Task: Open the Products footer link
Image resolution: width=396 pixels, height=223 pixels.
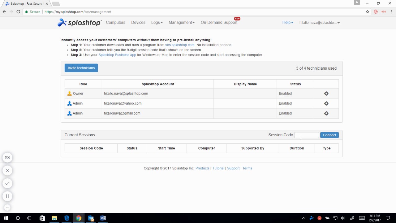Action: click(202, 168)
